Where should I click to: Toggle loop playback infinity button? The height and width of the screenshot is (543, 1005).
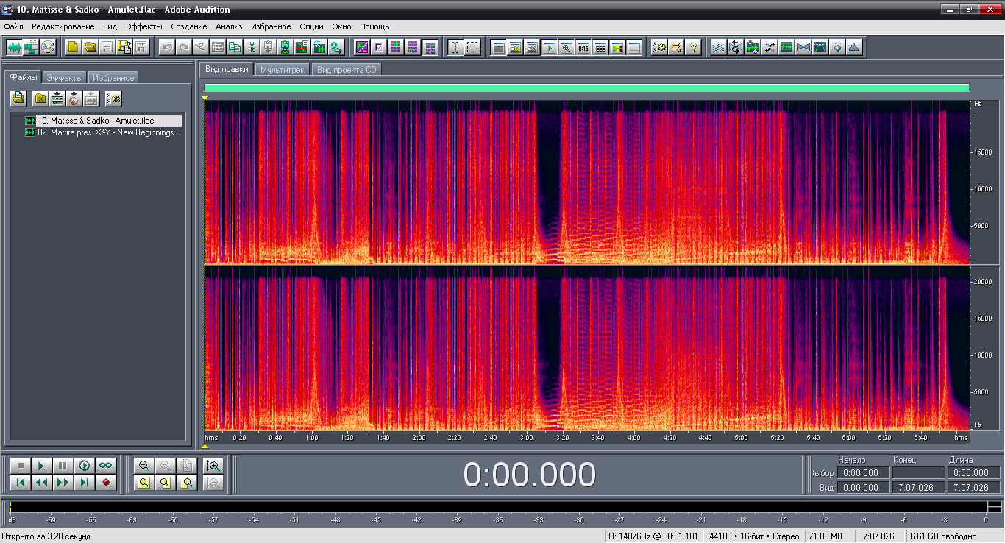coord(106,466)
